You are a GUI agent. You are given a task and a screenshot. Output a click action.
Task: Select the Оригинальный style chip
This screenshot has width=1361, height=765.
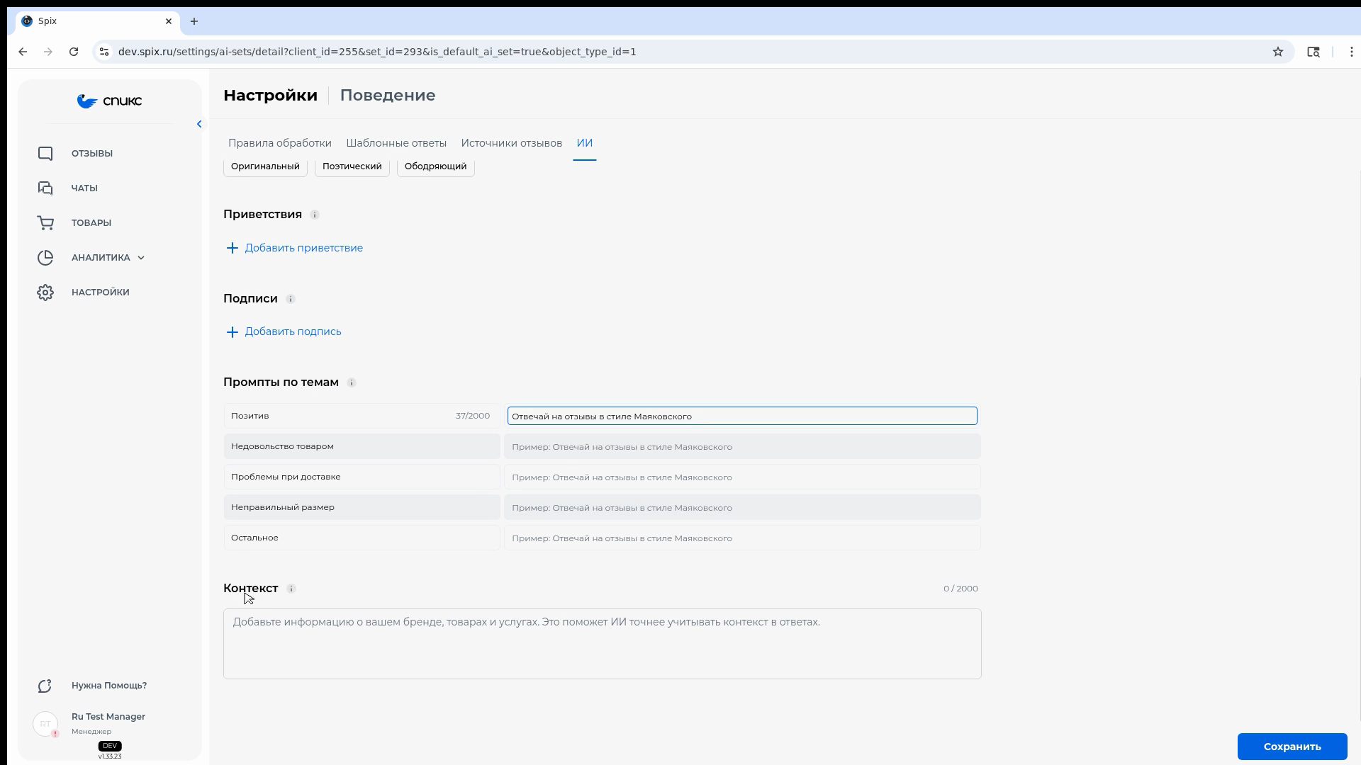coord(265,166)
